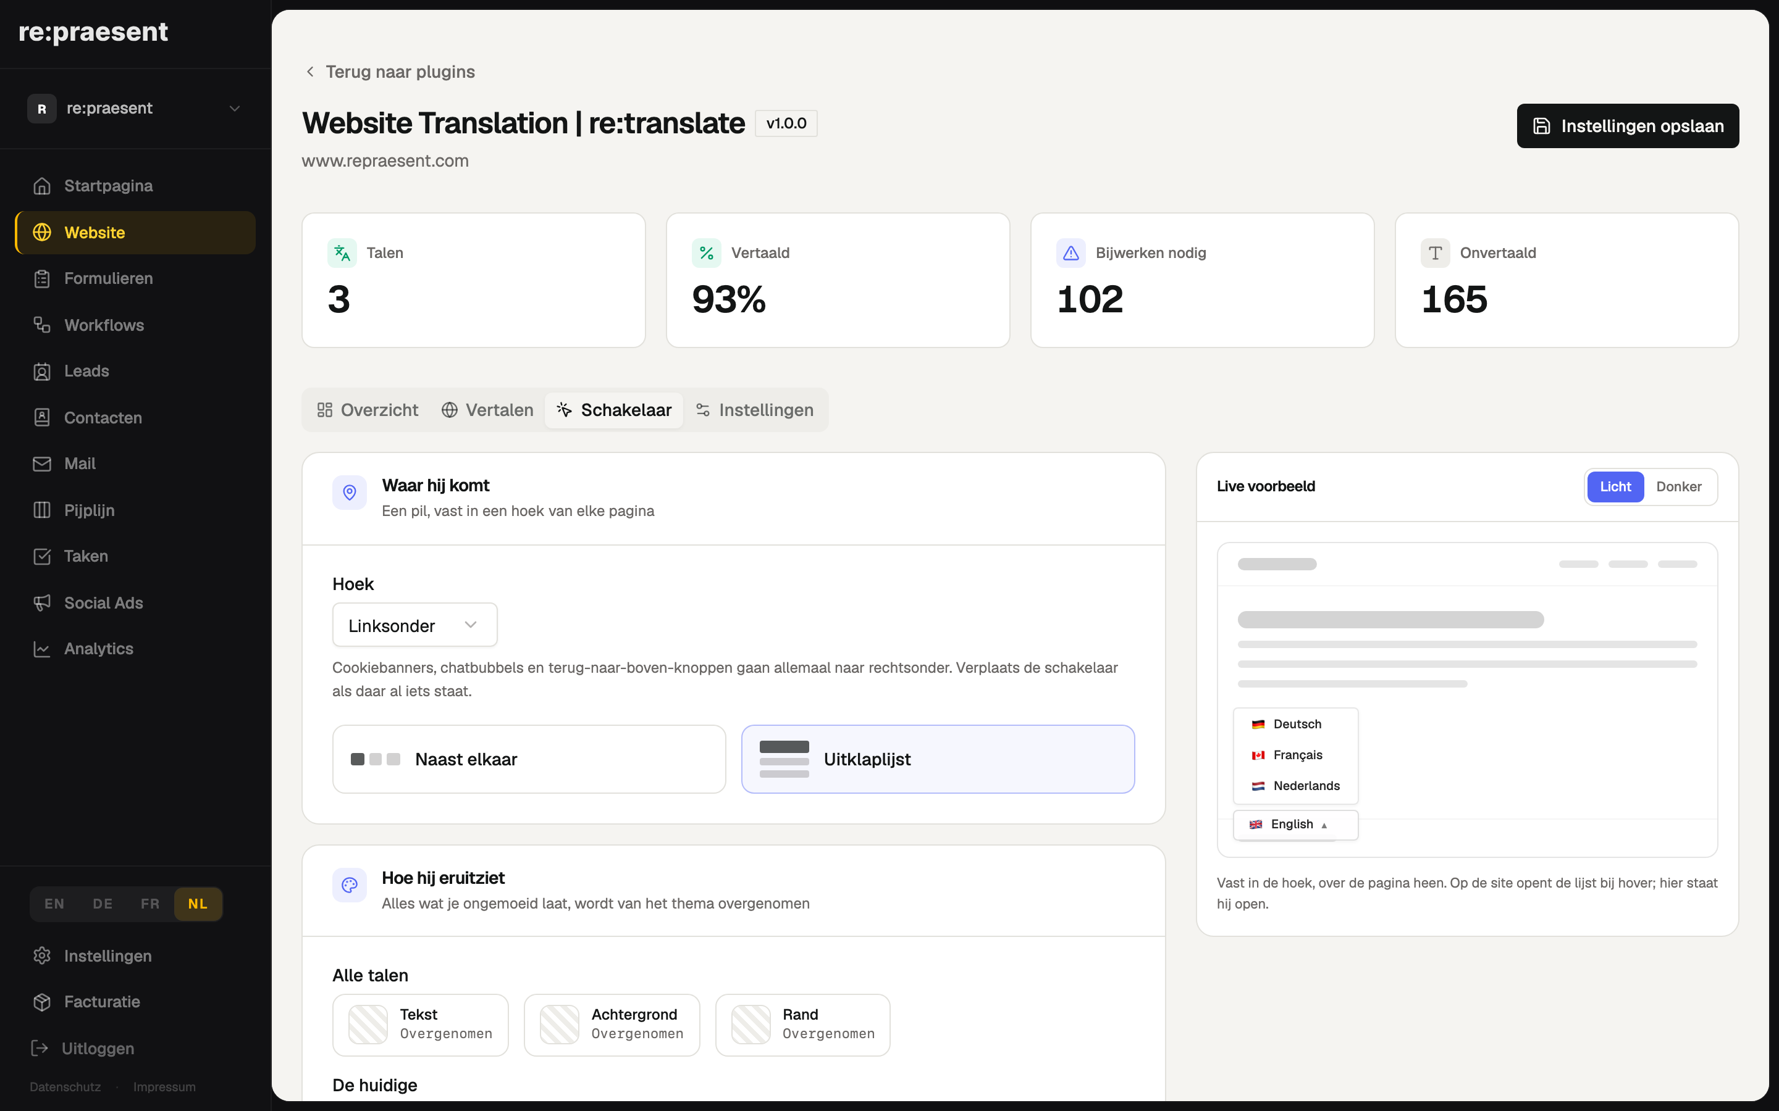The width and height of the screenshot is (1779, 1111).
Task: Click the Talen translate icon
Action: click(342, 253)
